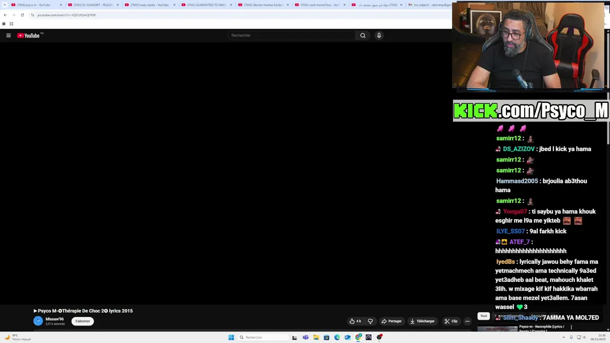Click chat message 'jbed l kick ya hama'
This screenshot has height=343, width=610.
click(565, 149)
